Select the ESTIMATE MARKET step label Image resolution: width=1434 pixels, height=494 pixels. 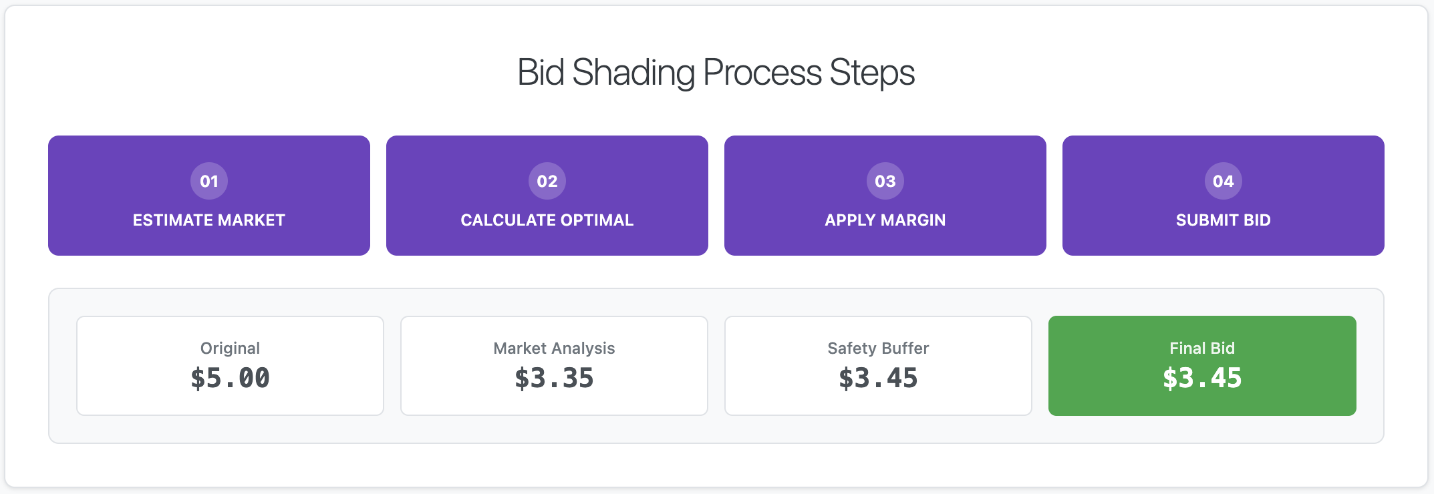[x=209, y=220]
